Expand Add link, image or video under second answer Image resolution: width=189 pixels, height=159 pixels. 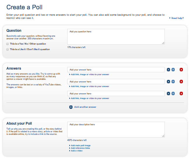click(90, 86)
